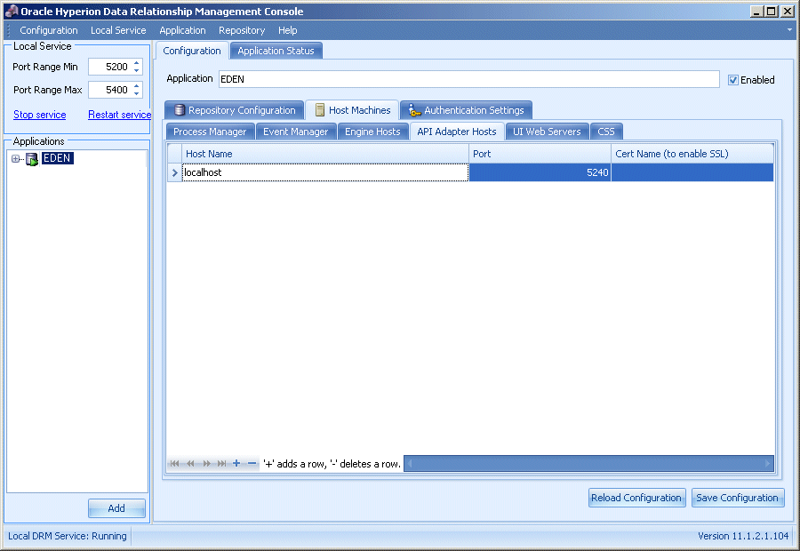Click the Save Configuration button
The image size is (800, 551).
click(737, 498)
